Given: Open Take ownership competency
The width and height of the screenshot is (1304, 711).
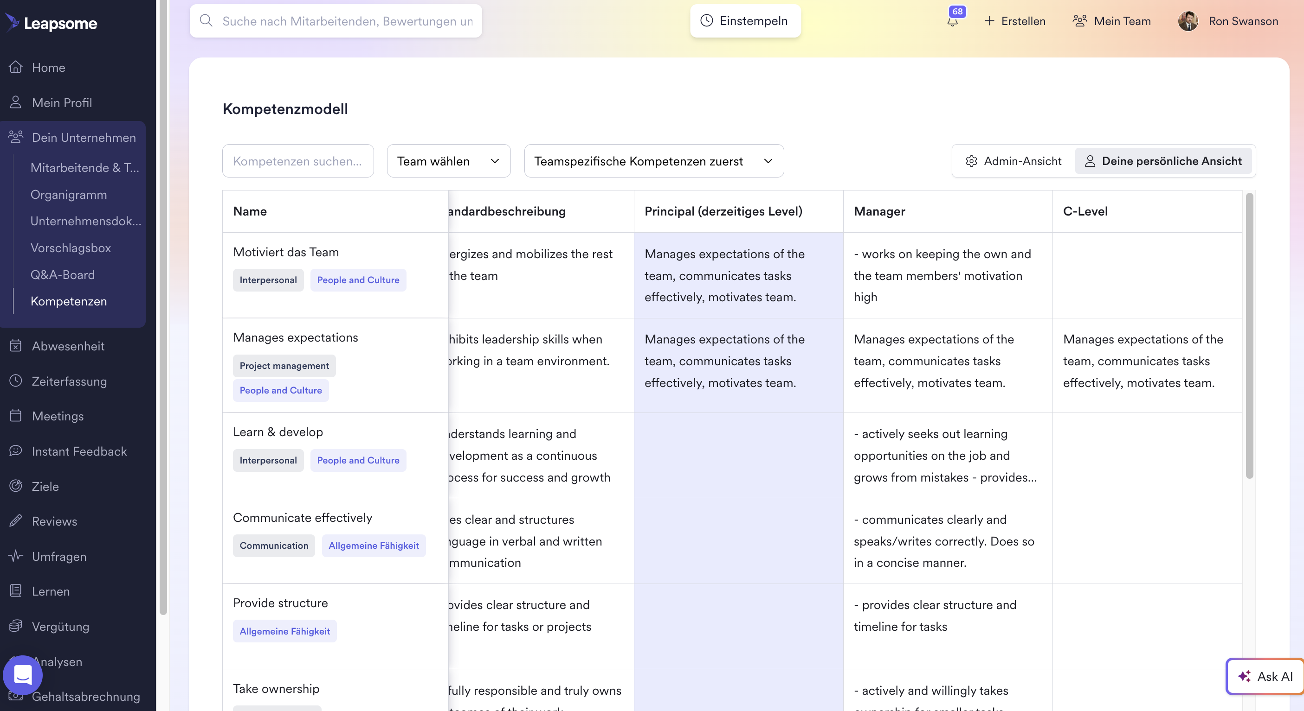Looking at the screenshot, I should pos(276,688).
